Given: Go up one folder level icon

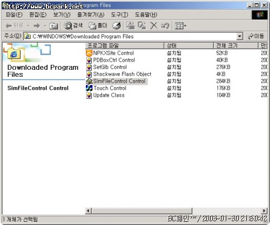Looking at the screenshot, I should tap(53, 26).
